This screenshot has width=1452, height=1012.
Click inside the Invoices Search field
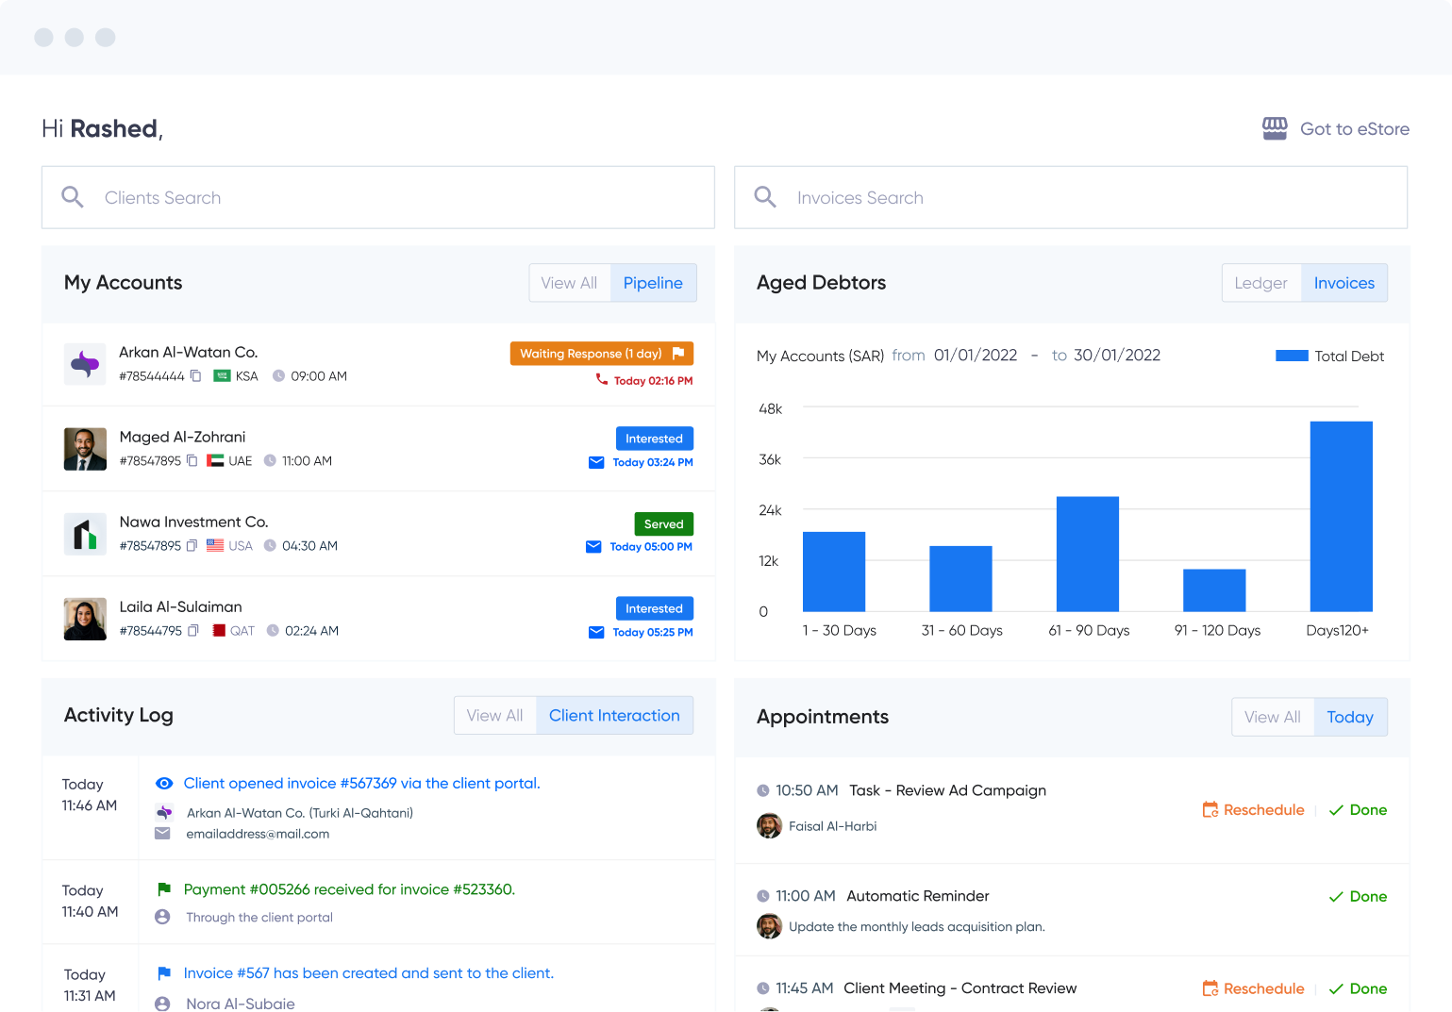tap(943, 197)
